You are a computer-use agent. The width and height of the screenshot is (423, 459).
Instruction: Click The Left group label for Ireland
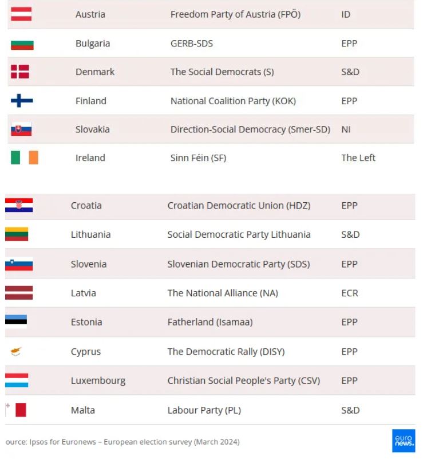pyautogui.click(x=358, y=158)
